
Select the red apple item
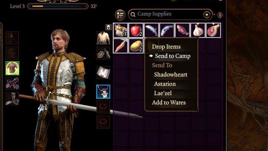(136, 30)
